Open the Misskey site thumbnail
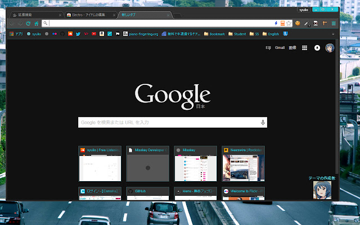The image size is (360, 225). pos(195,164)
